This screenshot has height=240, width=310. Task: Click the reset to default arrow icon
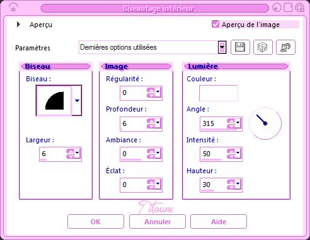tap(285, 47)
